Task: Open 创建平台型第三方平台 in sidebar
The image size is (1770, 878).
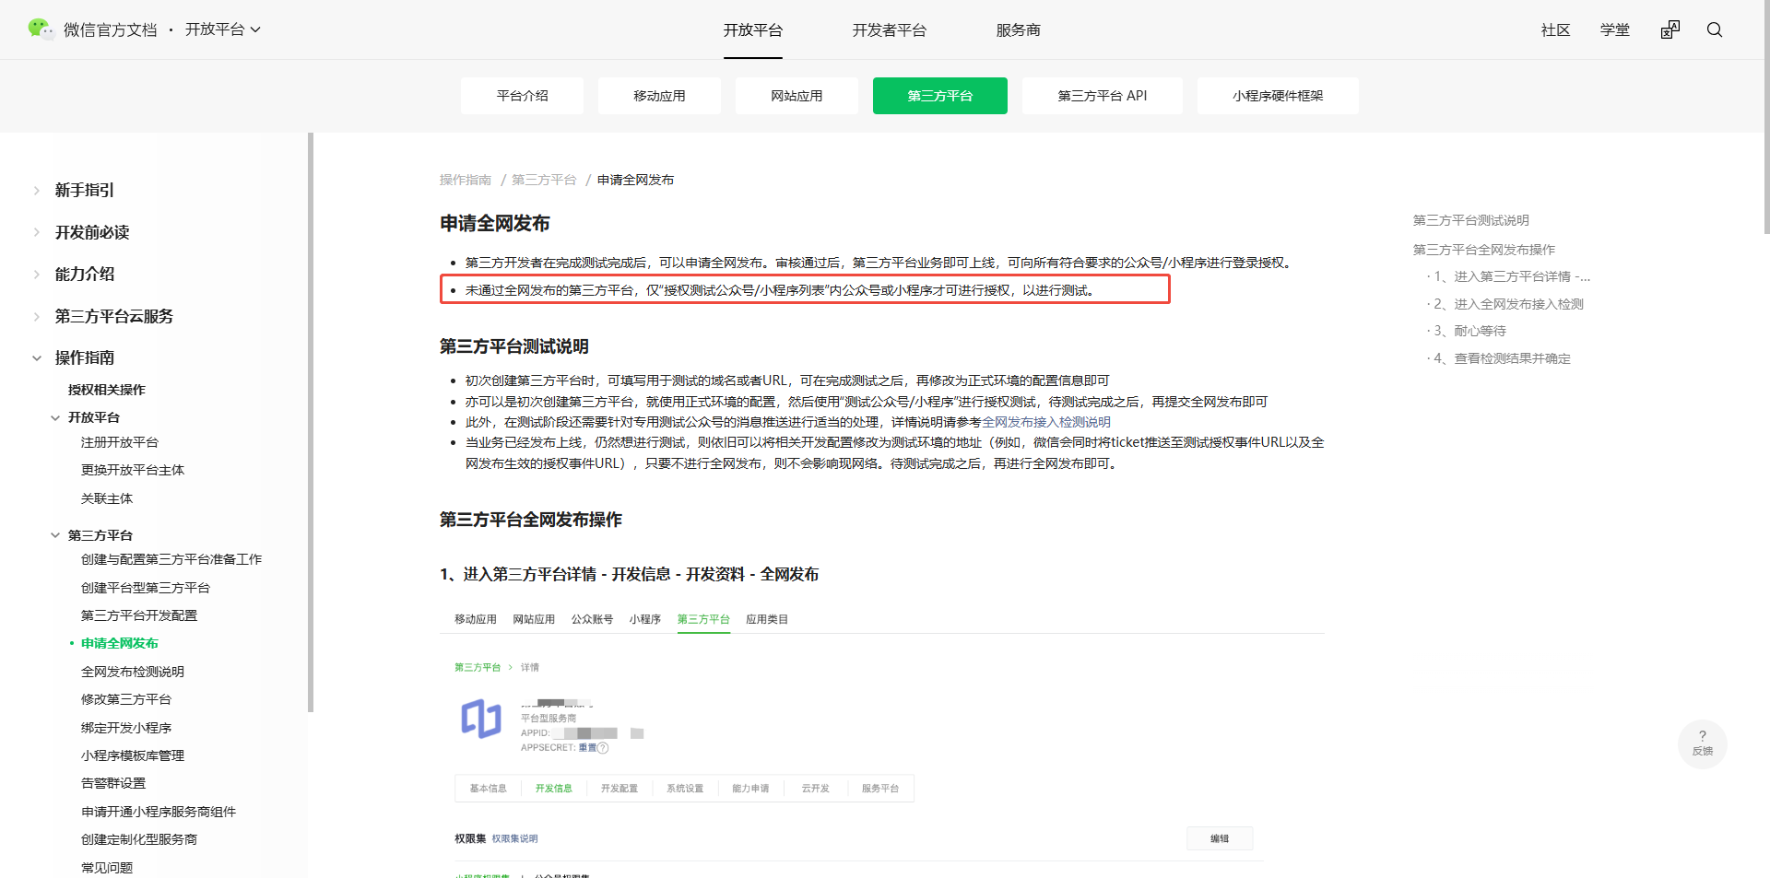Action: click(x=146, y=588)
